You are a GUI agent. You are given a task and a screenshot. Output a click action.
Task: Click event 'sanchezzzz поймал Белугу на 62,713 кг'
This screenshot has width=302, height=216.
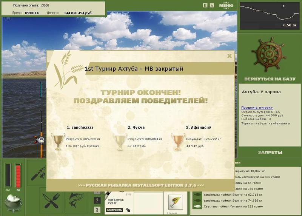(233, 194)
